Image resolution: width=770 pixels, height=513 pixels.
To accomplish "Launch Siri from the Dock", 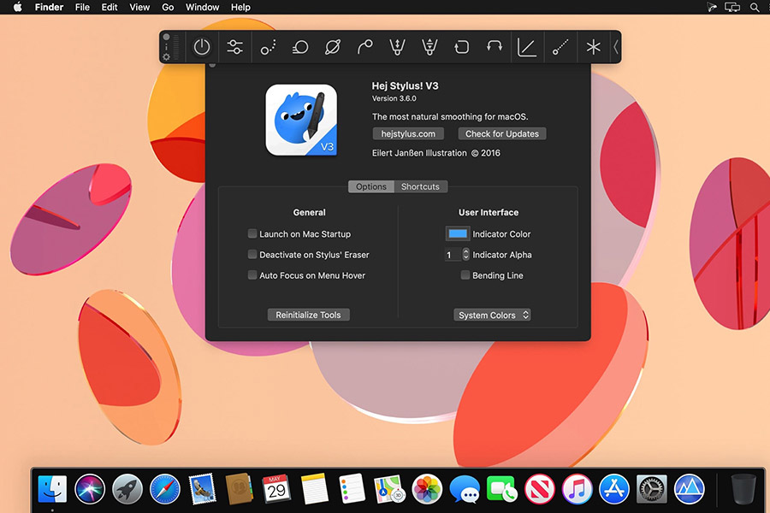I will [90, 489].
